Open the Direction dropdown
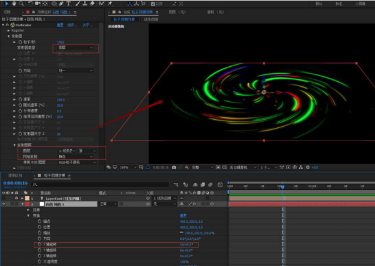Viewport: 375px width, 266px height. (x=76, y=71)
